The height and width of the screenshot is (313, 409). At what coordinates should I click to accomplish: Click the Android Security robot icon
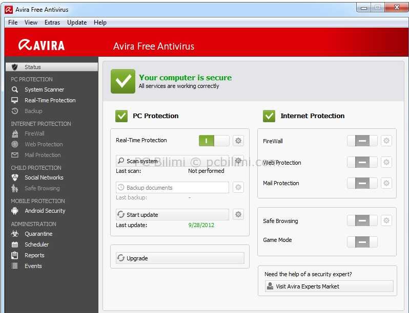click(15, 211)
